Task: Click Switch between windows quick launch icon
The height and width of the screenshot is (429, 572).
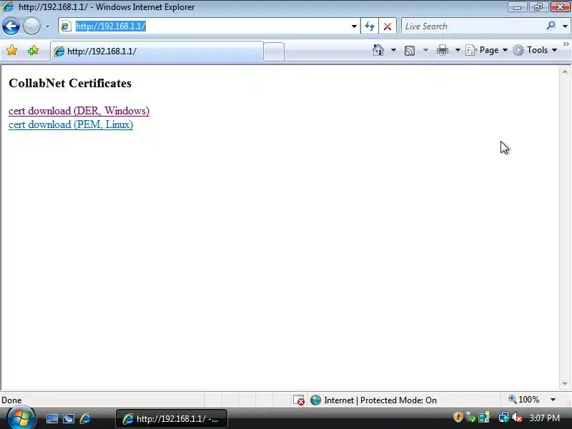Action: (68, 418)
